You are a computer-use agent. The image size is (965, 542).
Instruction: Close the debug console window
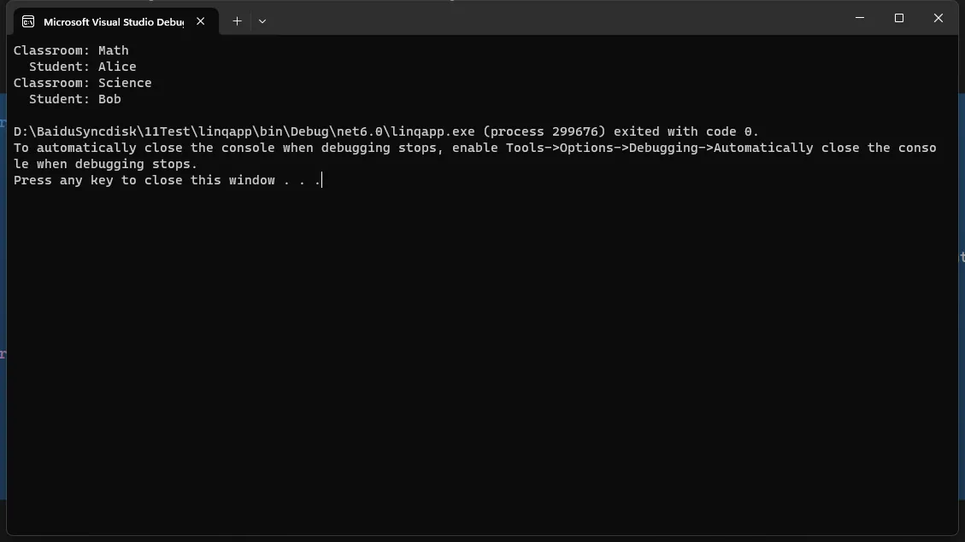tap(939, 18)
